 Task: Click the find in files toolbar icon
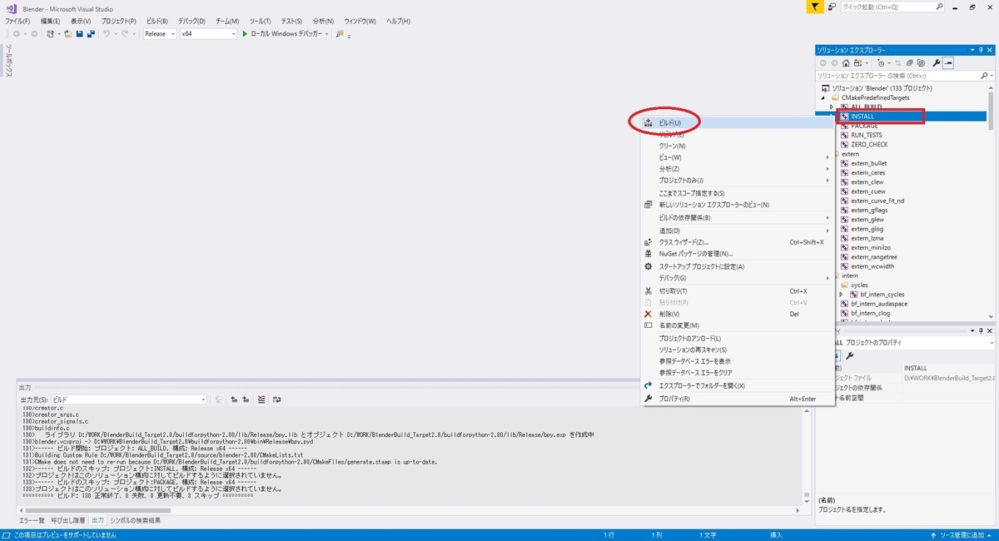tap(340, 34)
